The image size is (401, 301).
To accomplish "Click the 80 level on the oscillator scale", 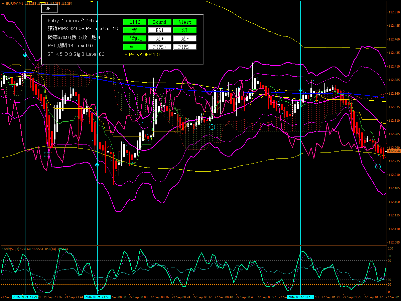I will click(x=390, y=256).
